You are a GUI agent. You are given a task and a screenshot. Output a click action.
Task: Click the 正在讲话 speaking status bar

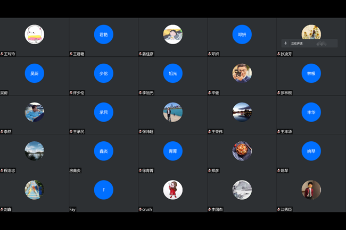coord(309,44)
